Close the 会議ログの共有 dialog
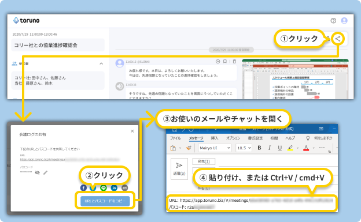This screenshot has height=222, width=361. (132, 131)
